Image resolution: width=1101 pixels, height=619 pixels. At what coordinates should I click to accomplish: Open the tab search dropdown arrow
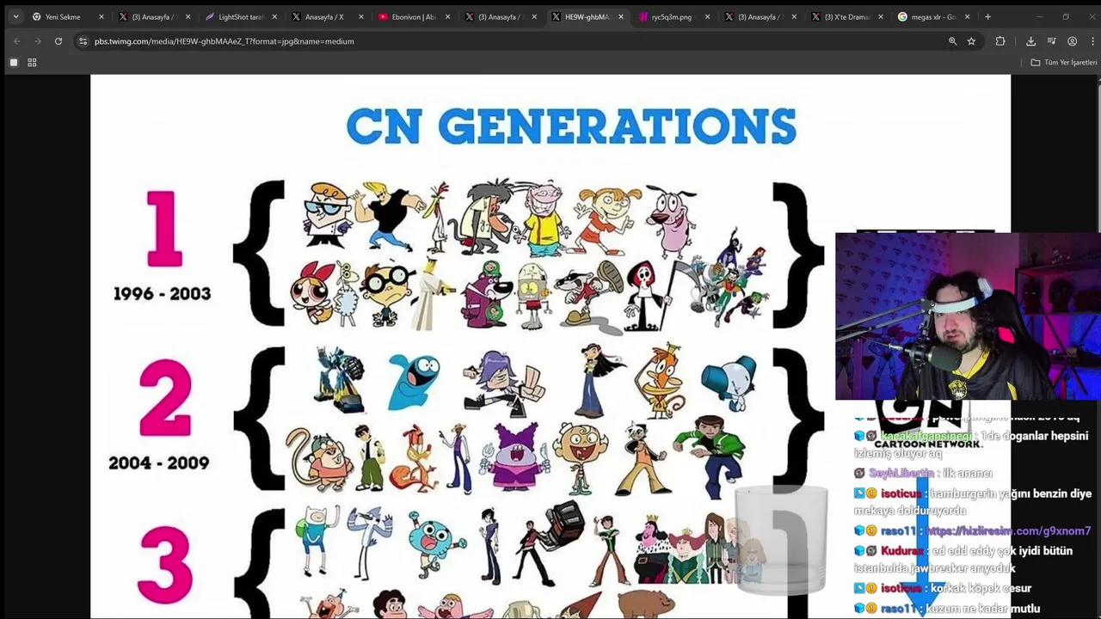tap(15, 16)
